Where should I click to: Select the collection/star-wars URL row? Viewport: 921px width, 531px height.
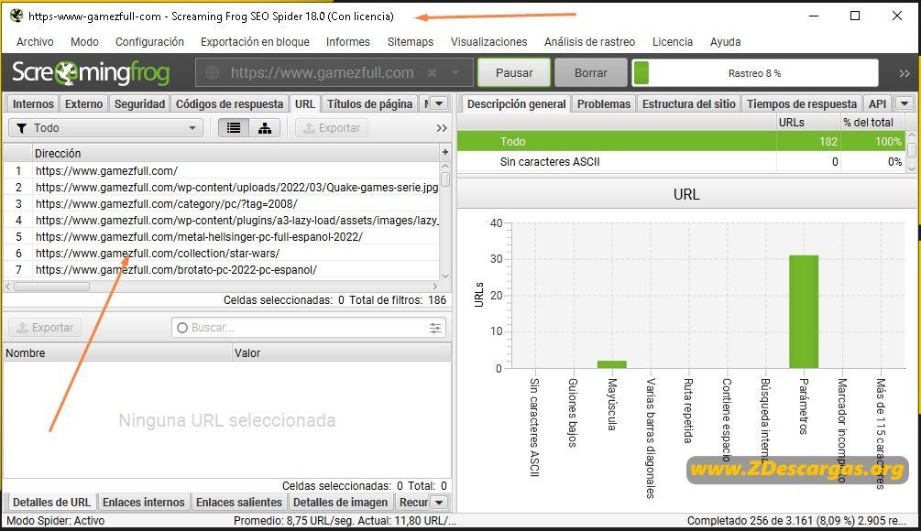coord(222,253)
